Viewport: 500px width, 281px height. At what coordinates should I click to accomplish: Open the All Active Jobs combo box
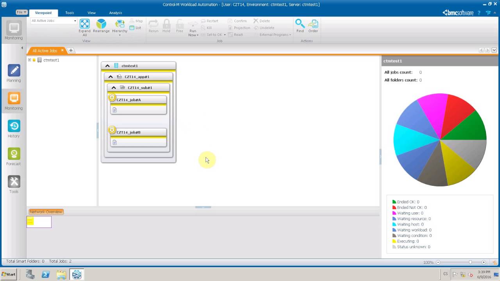[x=54, y=21]
